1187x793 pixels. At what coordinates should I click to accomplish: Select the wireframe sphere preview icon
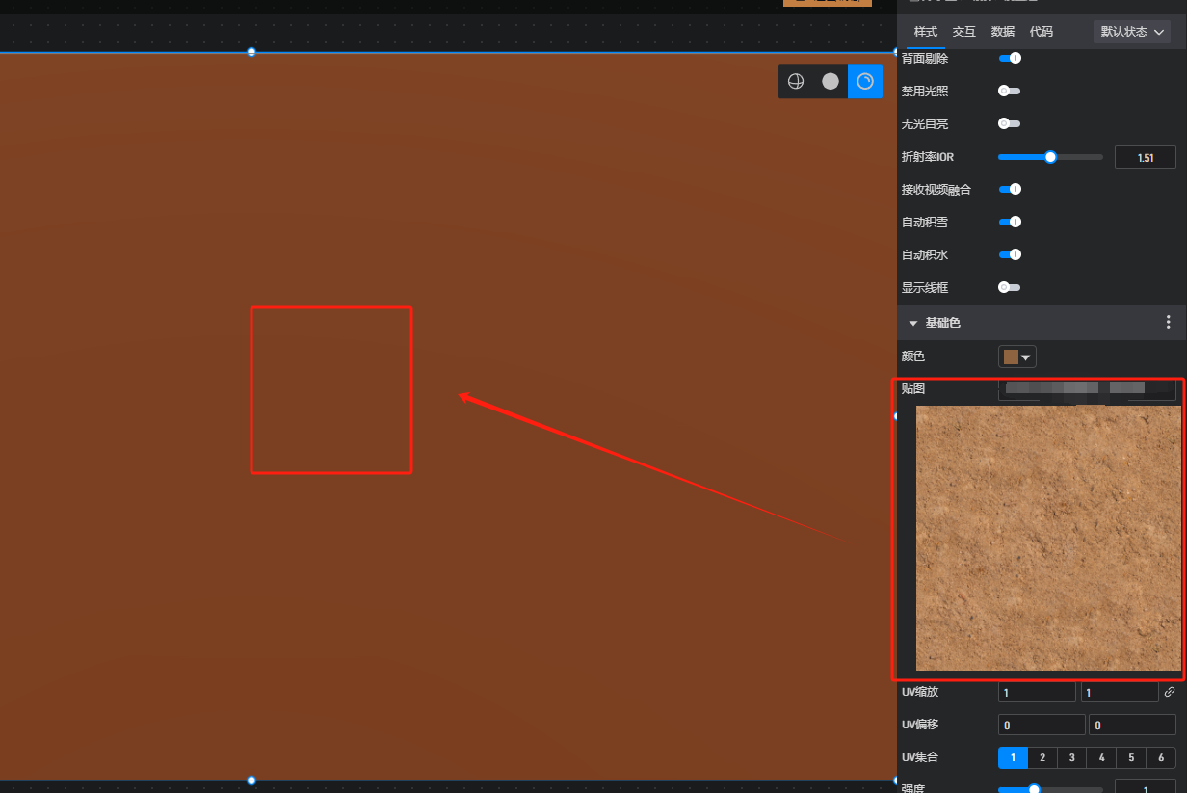[796, 82]
